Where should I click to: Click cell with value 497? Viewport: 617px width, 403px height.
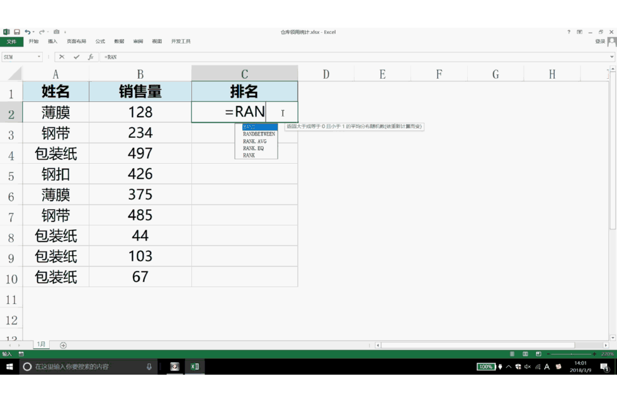coord(140,153)
